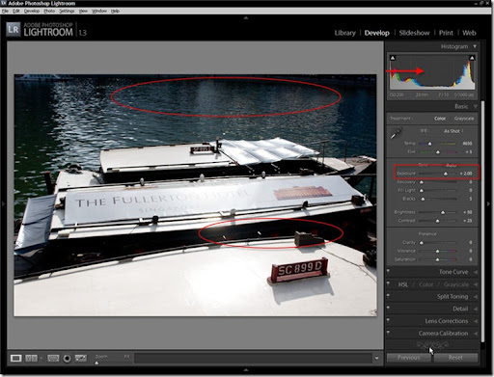Image resolution: width=494 pixels, height=377 pixels.
Task: Toggle the shadow clipping indicator
Action: click(393, 58)
